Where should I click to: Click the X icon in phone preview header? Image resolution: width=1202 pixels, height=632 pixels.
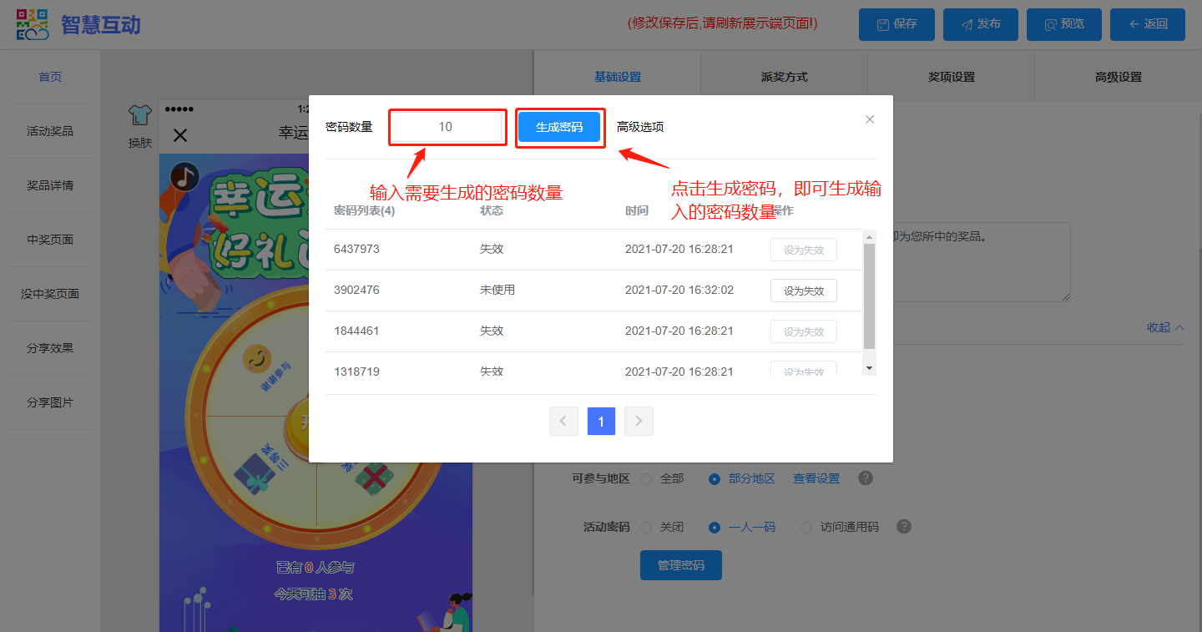point(180,134)
